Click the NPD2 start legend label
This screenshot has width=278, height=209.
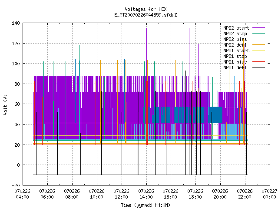pyautogui.click(x=236, y=28)
